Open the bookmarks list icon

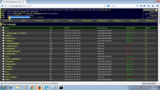point(144,6)
